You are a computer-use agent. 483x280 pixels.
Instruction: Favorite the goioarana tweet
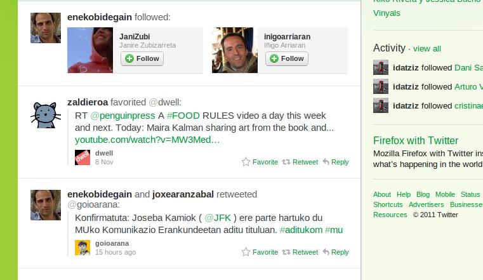[x=246, y=252]
